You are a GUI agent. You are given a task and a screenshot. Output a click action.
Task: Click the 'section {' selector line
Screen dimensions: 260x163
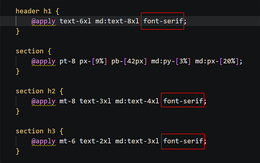(x=33, y=51)
